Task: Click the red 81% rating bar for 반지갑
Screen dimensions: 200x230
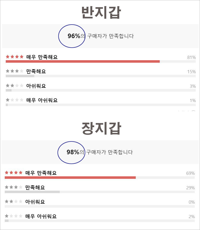Action: 82,61
